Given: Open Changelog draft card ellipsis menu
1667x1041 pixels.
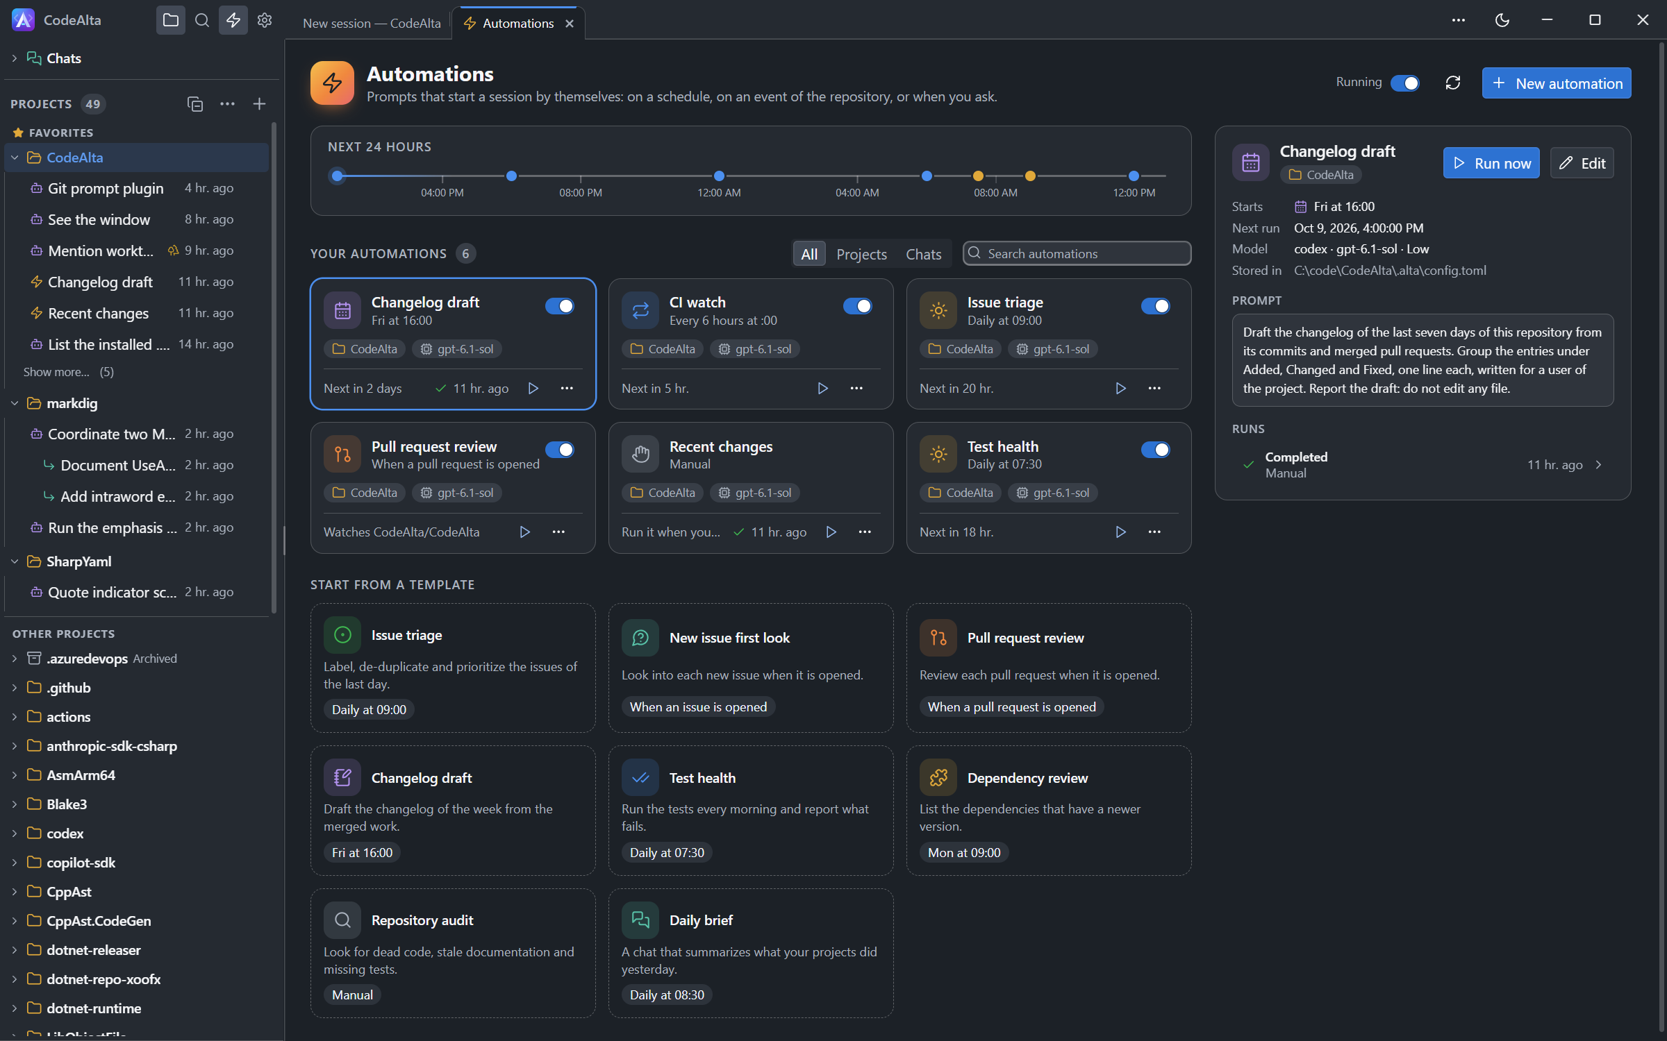Looking at the screenshot, I should pyautogui.click(x=567, y=389).
